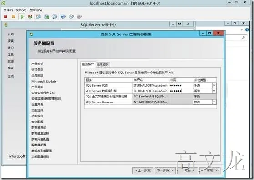Image resolution: width=254 pixels, height=180 pixels.
Task: Click the 功能配置规则 setup step
Action: 40,156
